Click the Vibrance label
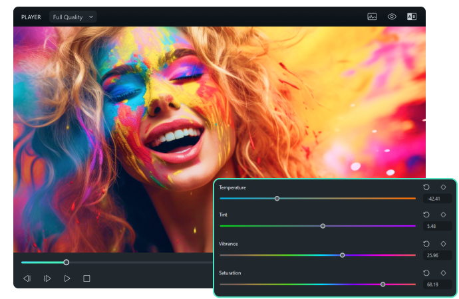Screen dimensions: 459x299 pos(228,244)
